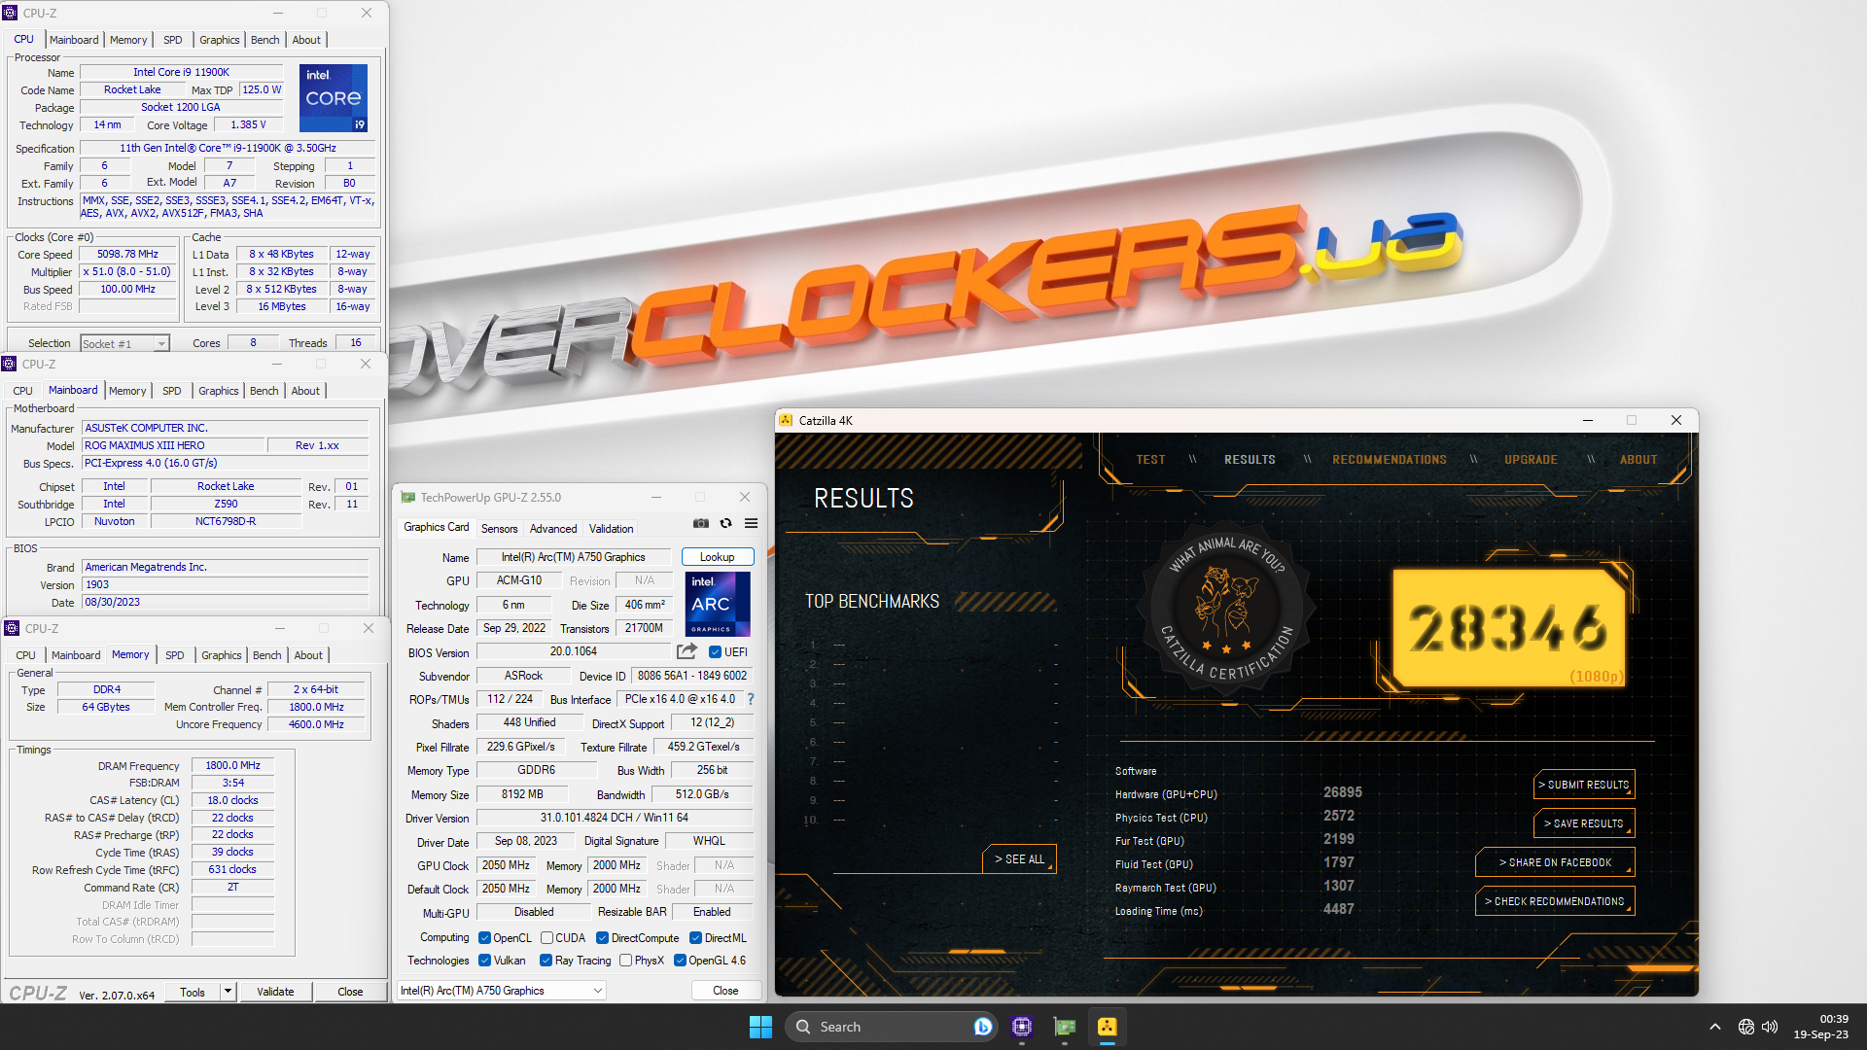Switch to the Sensors tab in GPU-Z
Viewport: 1867px width, 1050px height.
point(499,529)
